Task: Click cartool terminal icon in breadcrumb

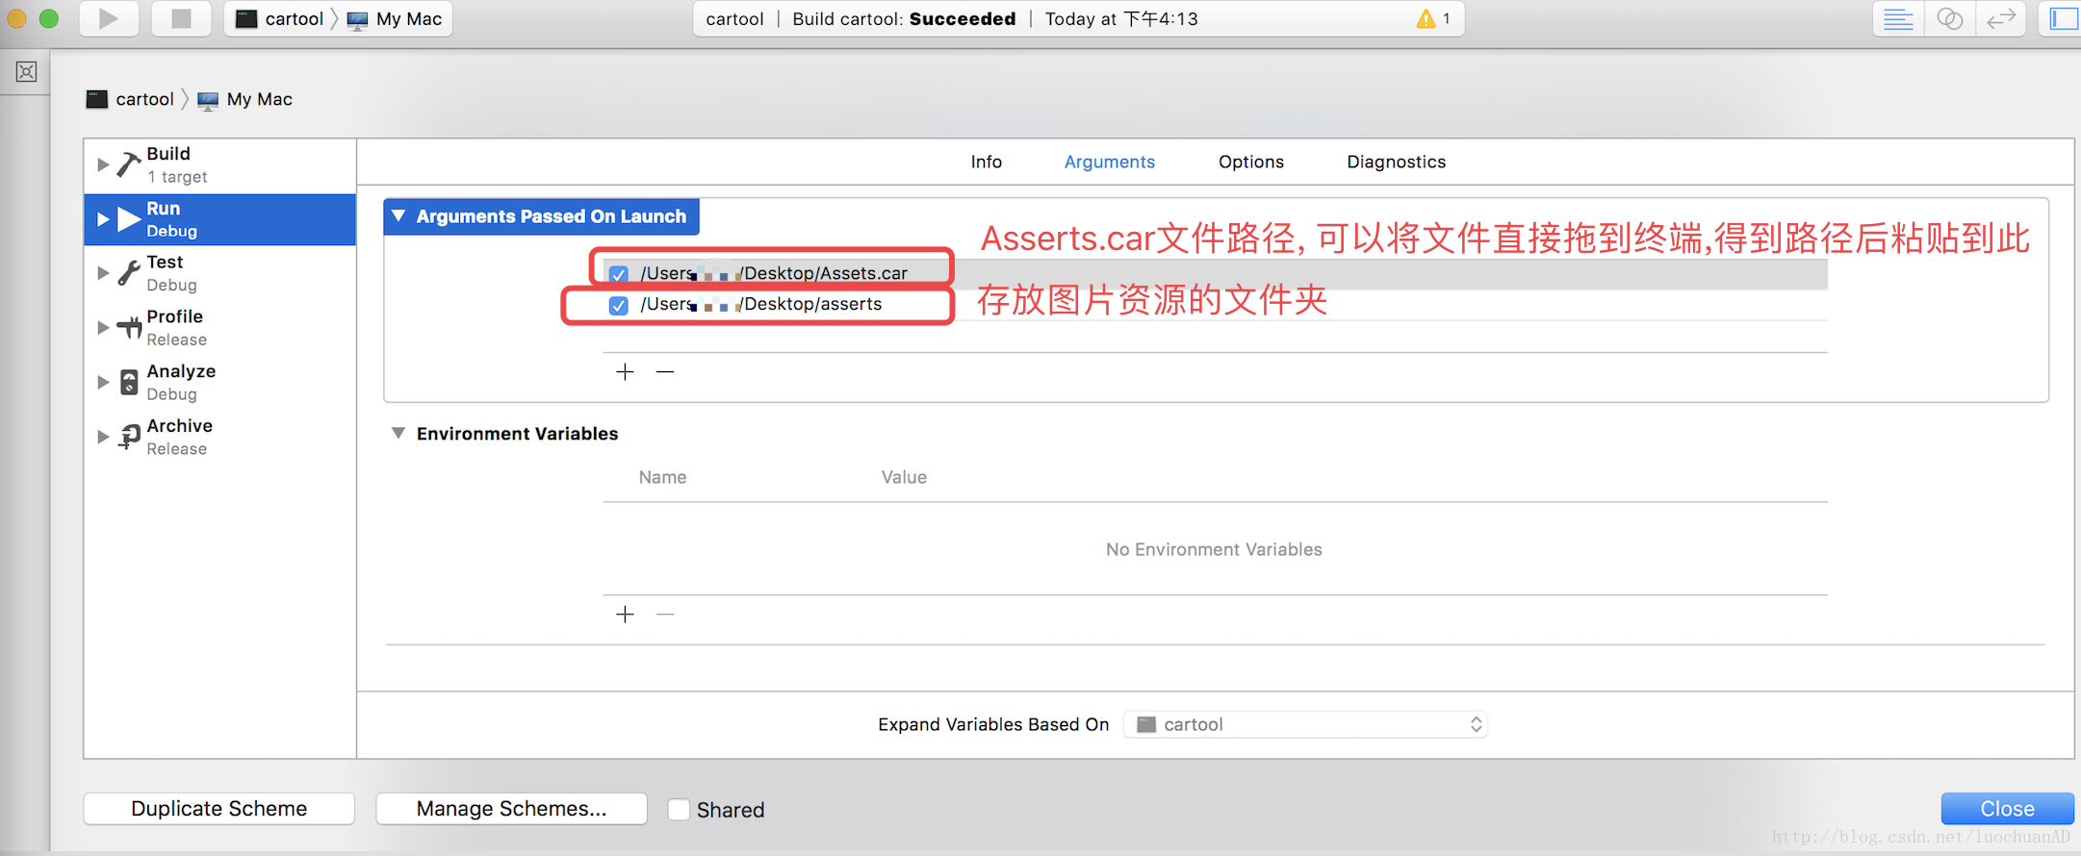Action: (97, 99)
